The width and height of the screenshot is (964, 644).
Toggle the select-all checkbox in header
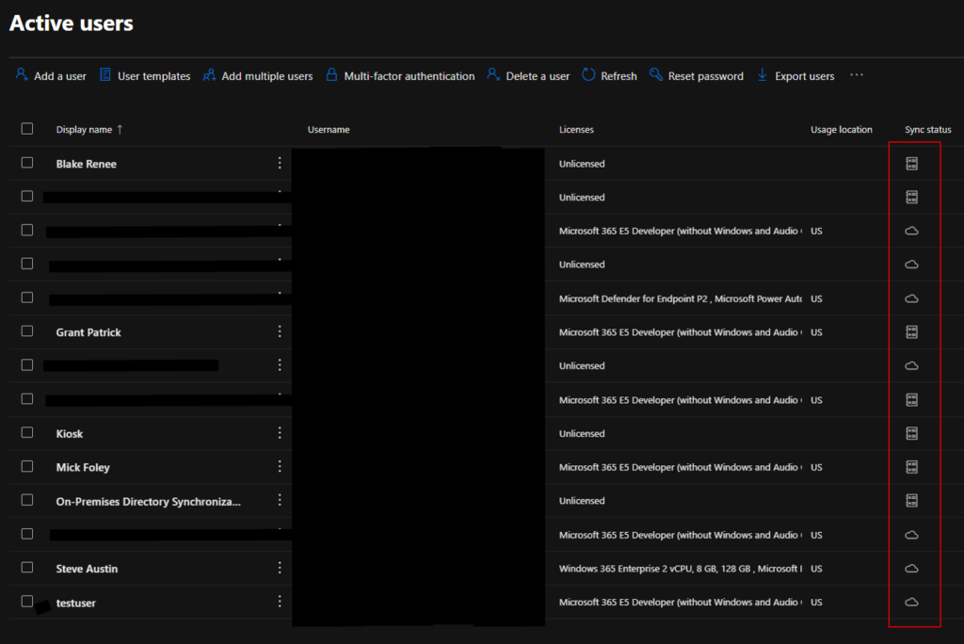point(27,129)
